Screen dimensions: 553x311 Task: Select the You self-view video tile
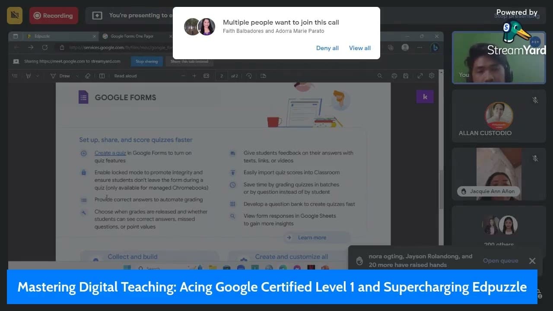(x=499, y=57)
